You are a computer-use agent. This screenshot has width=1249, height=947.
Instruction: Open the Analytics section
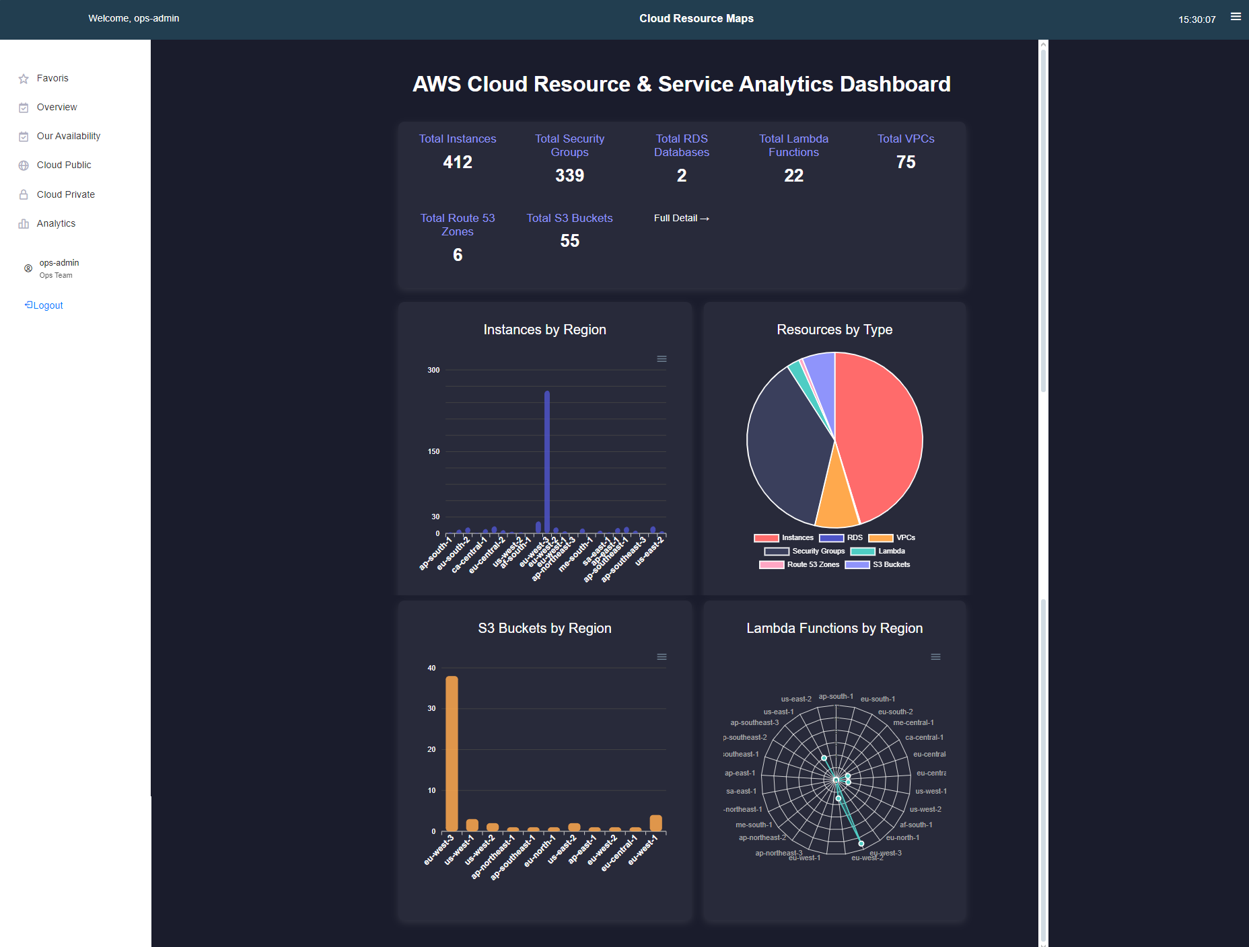(x=56, y=223)
